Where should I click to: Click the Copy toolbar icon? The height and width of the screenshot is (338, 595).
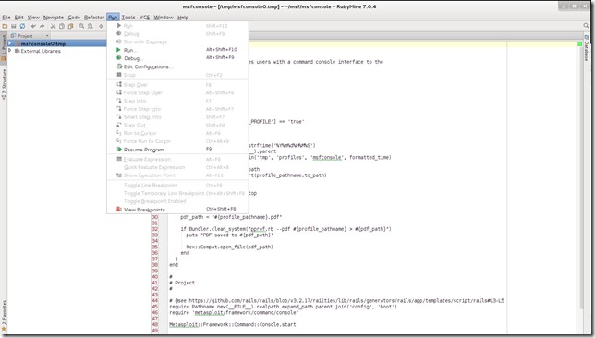point(62,26)
